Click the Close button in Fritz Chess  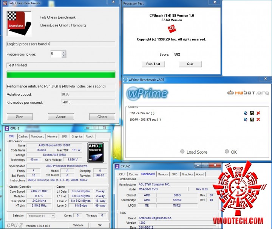[102, 117]
